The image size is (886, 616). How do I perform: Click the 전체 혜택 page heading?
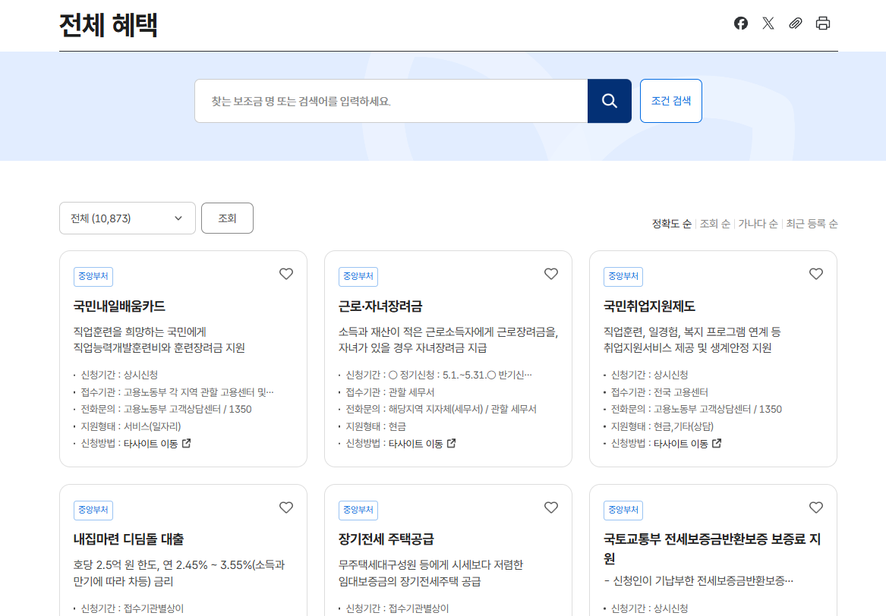[x=109, y=25]
